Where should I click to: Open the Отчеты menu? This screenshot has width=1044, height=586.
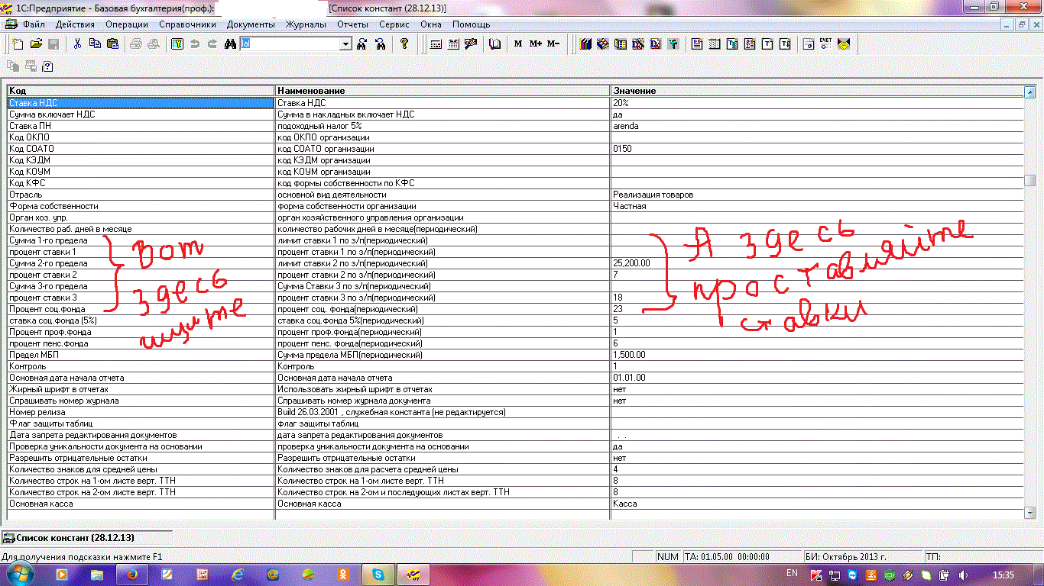(x=353, y=24)
